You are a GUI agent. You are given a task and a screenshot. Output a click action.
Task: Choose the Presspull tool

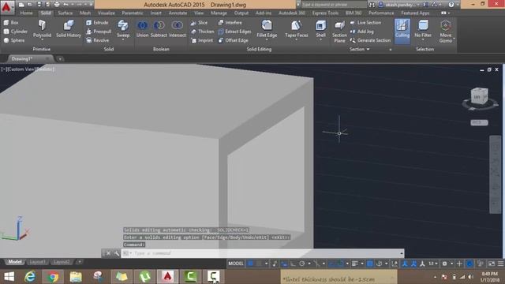pos(99,32)
